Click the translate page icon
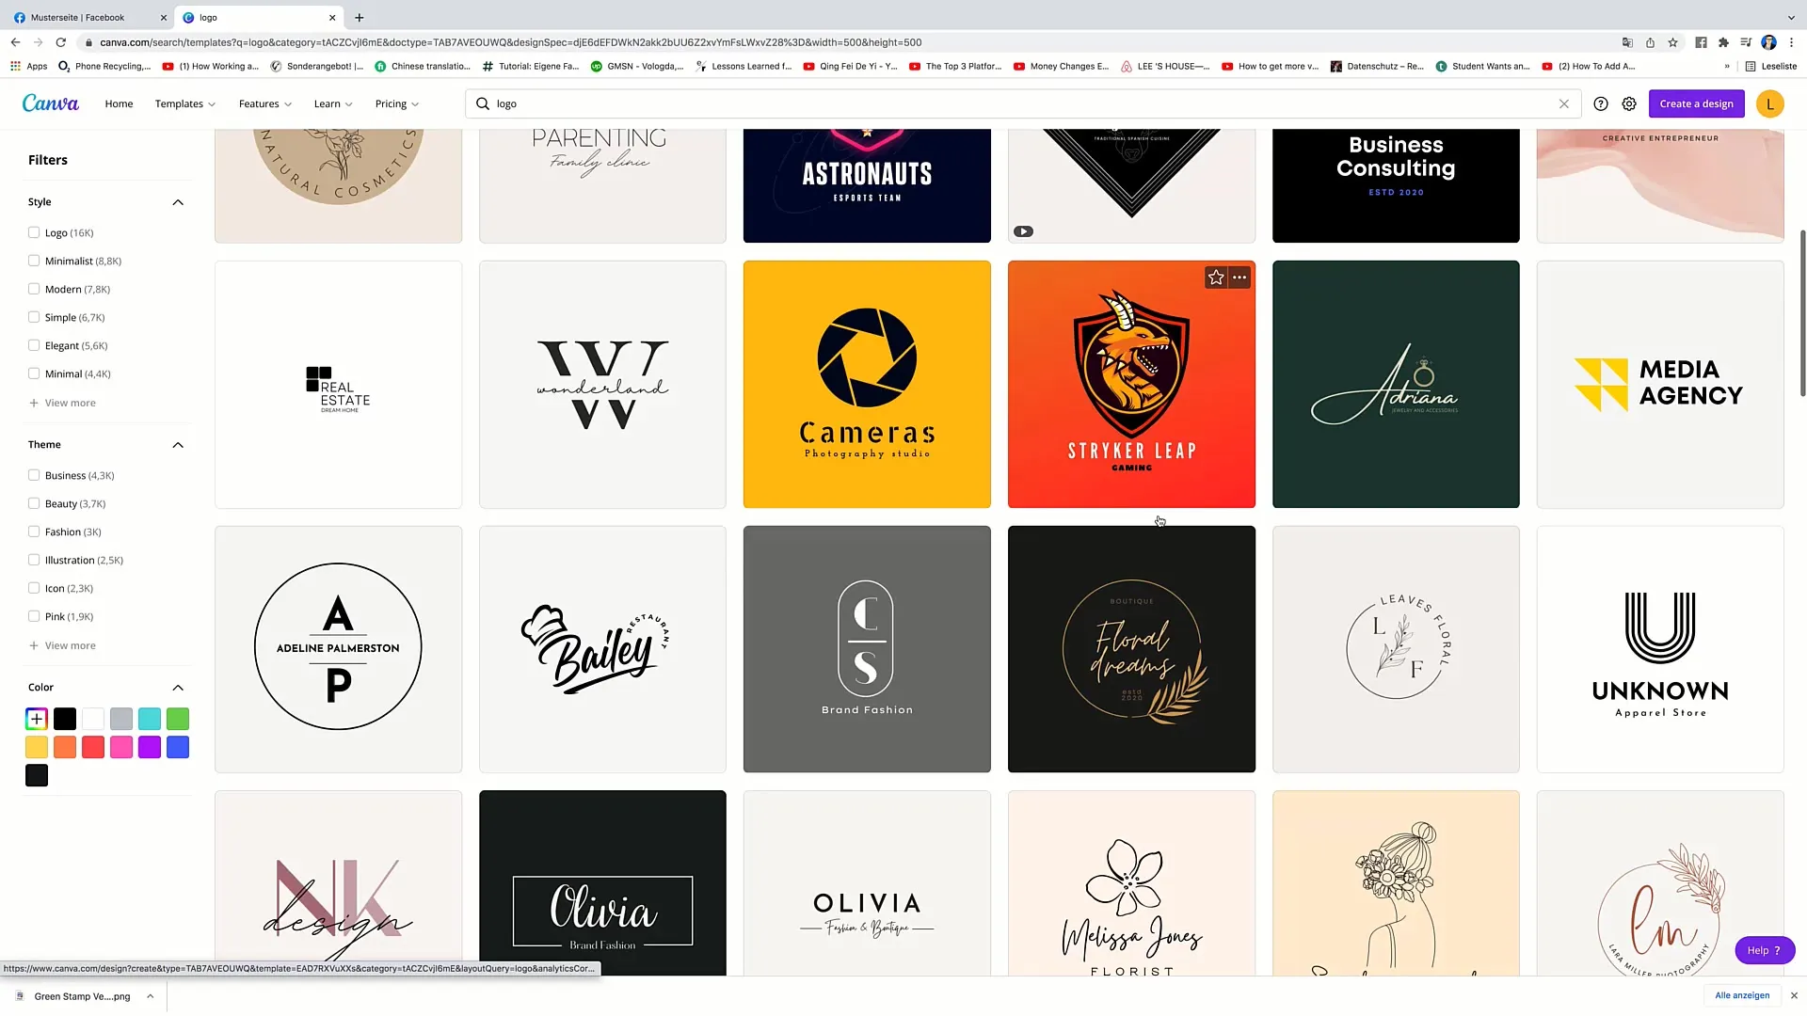Image resolution: width=1807 pixels, height=1016 pixels. pyautogui.click(x=1627, y=42)
